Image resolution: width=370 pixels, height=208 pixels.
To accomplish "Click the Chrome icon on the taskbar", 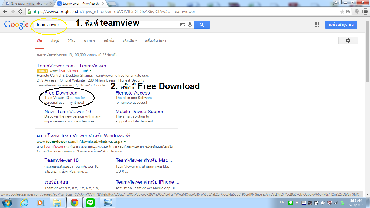I will pos(74,203).
